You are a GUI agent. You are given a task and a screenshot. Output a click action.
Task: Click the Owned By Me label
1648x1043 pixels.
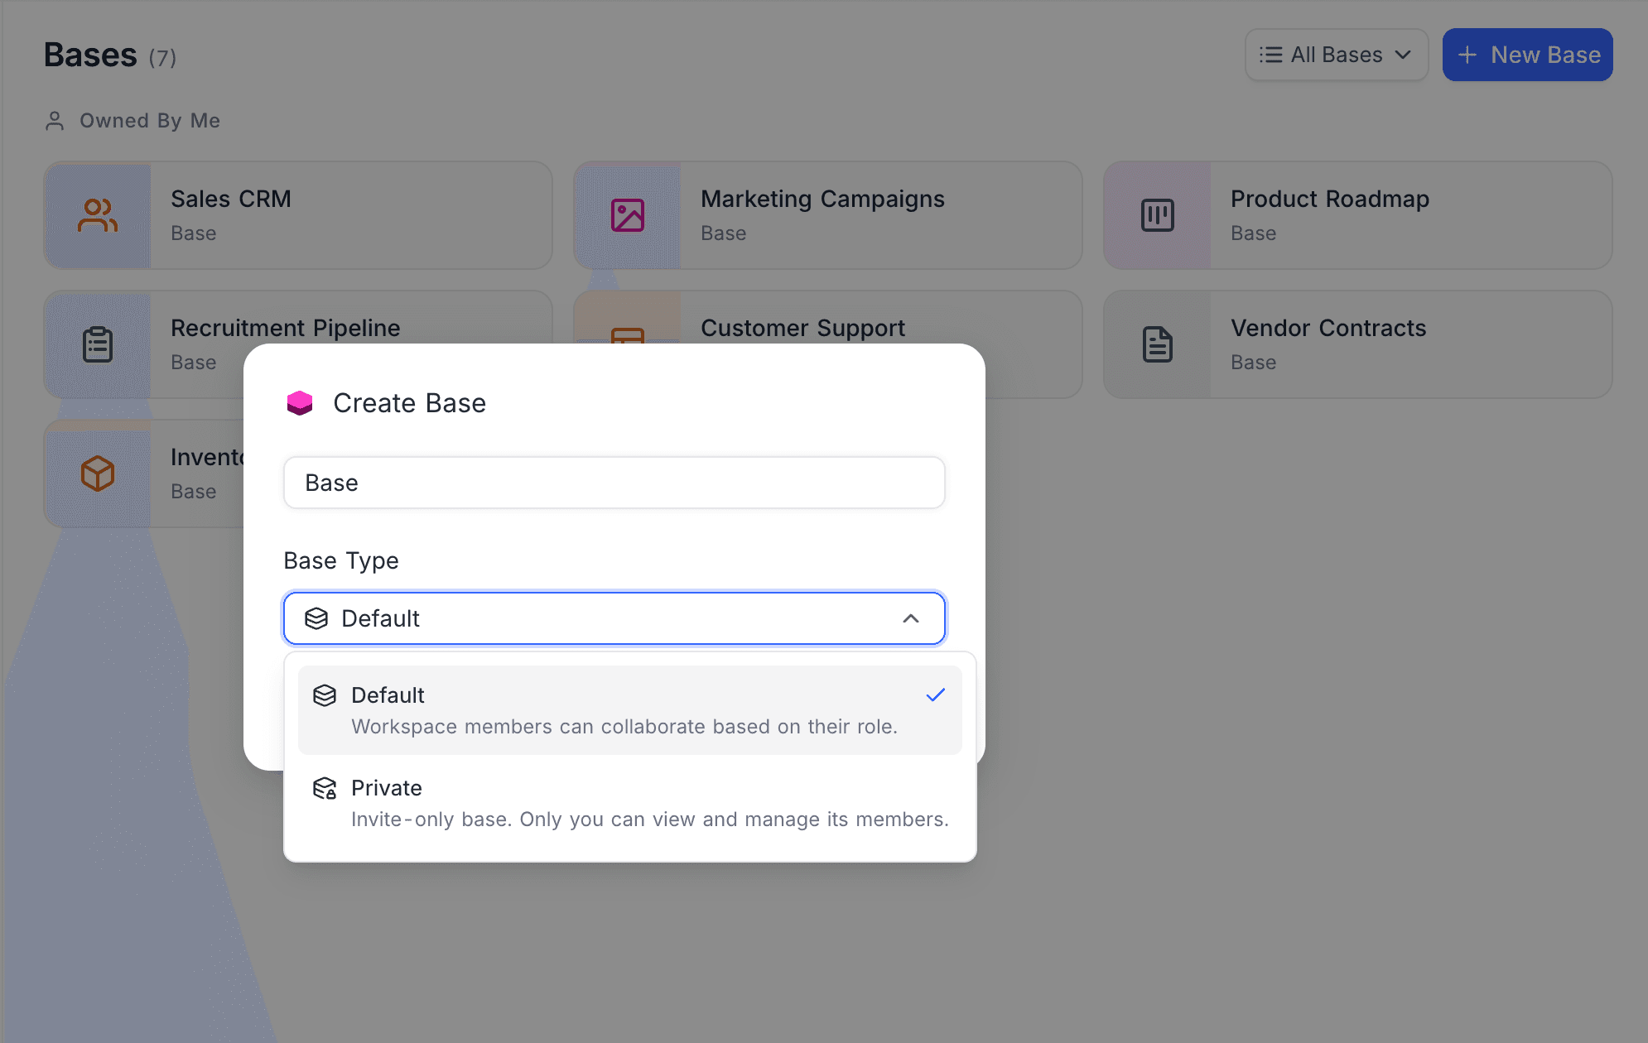point(150,121)
